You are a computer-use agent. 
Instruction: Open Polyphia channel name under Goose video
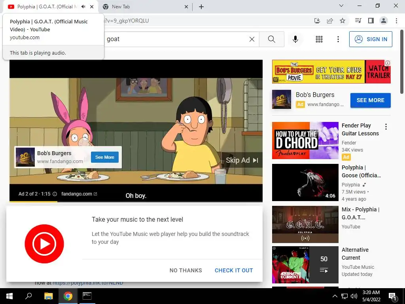350,185
